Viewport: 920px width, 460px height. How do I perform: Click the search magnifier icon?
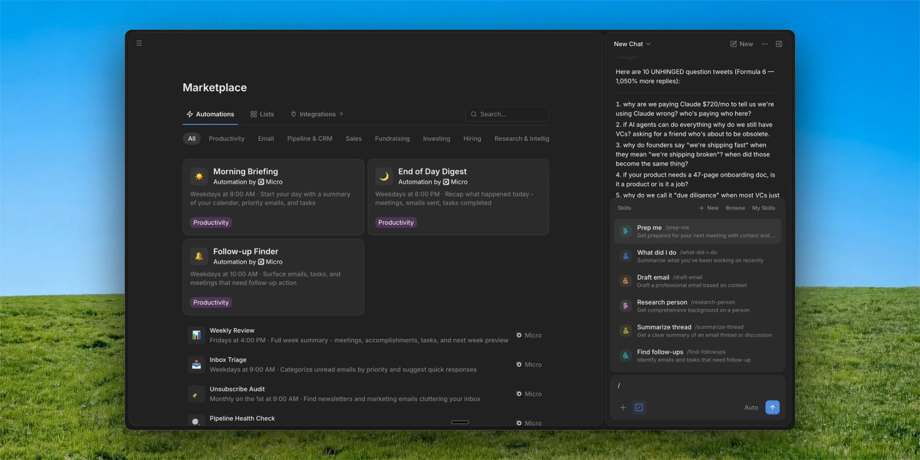tap(473, 115)
